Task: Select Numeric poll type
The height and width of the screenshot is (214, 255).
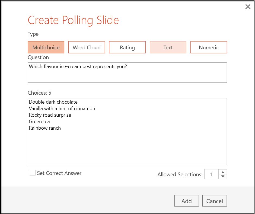Action: pyautogui.click(x=209, y=47)
